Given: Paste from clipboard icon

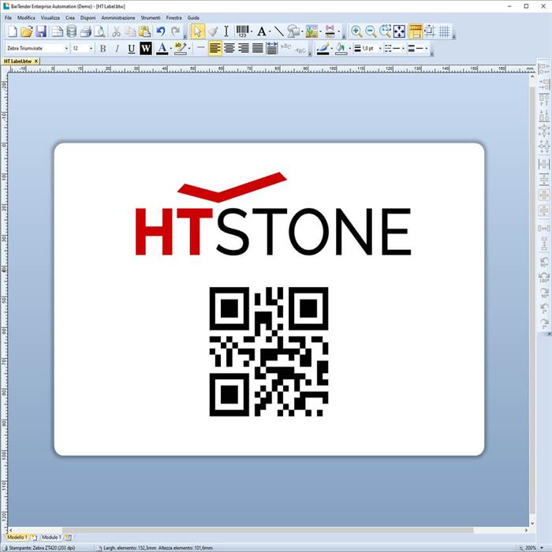Looking at the screenshot, I should pyautogui.click(x=144, y=32).
